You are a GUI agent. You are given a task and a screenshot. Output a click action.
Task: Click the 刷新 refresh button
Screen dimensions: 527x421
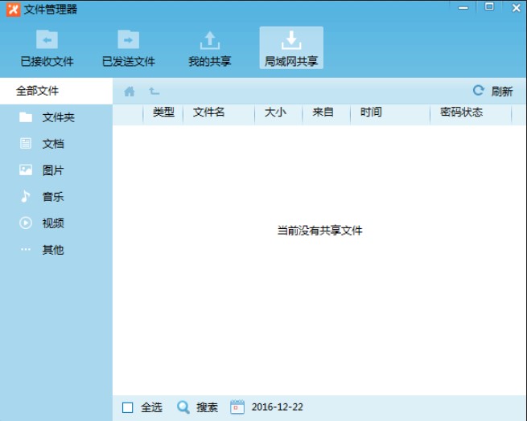tap(492, 92)
